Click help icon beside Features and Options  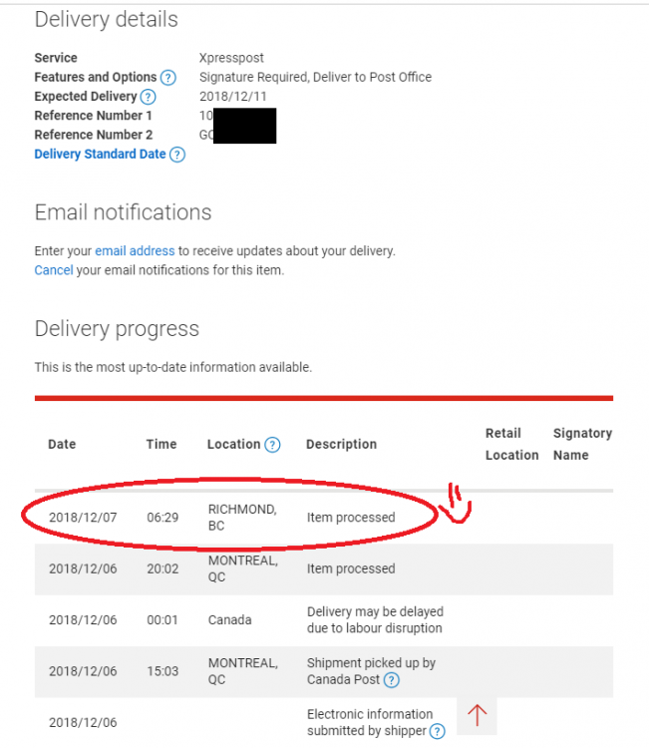pos(168,78)
